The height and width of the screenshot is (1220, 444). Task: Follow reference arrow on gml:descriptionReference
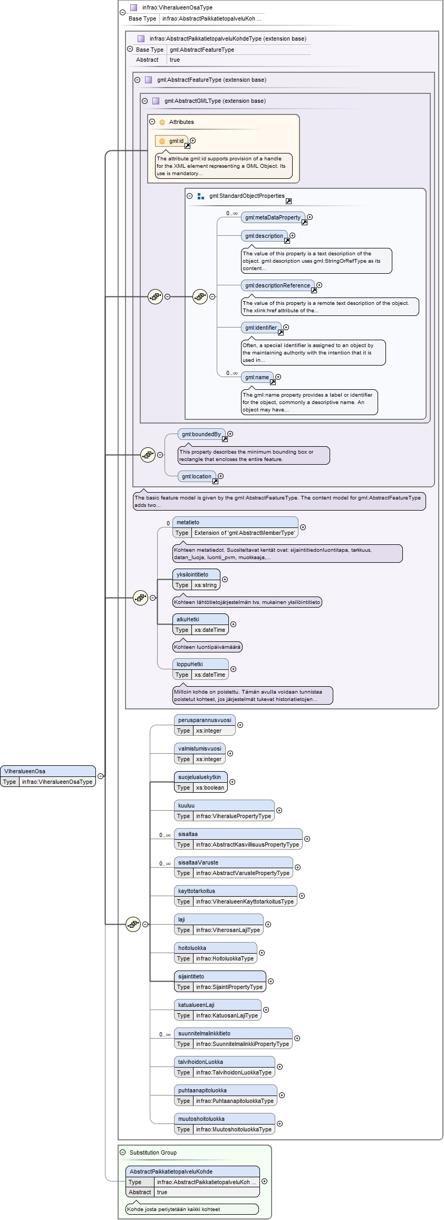[x=314, y=290]
